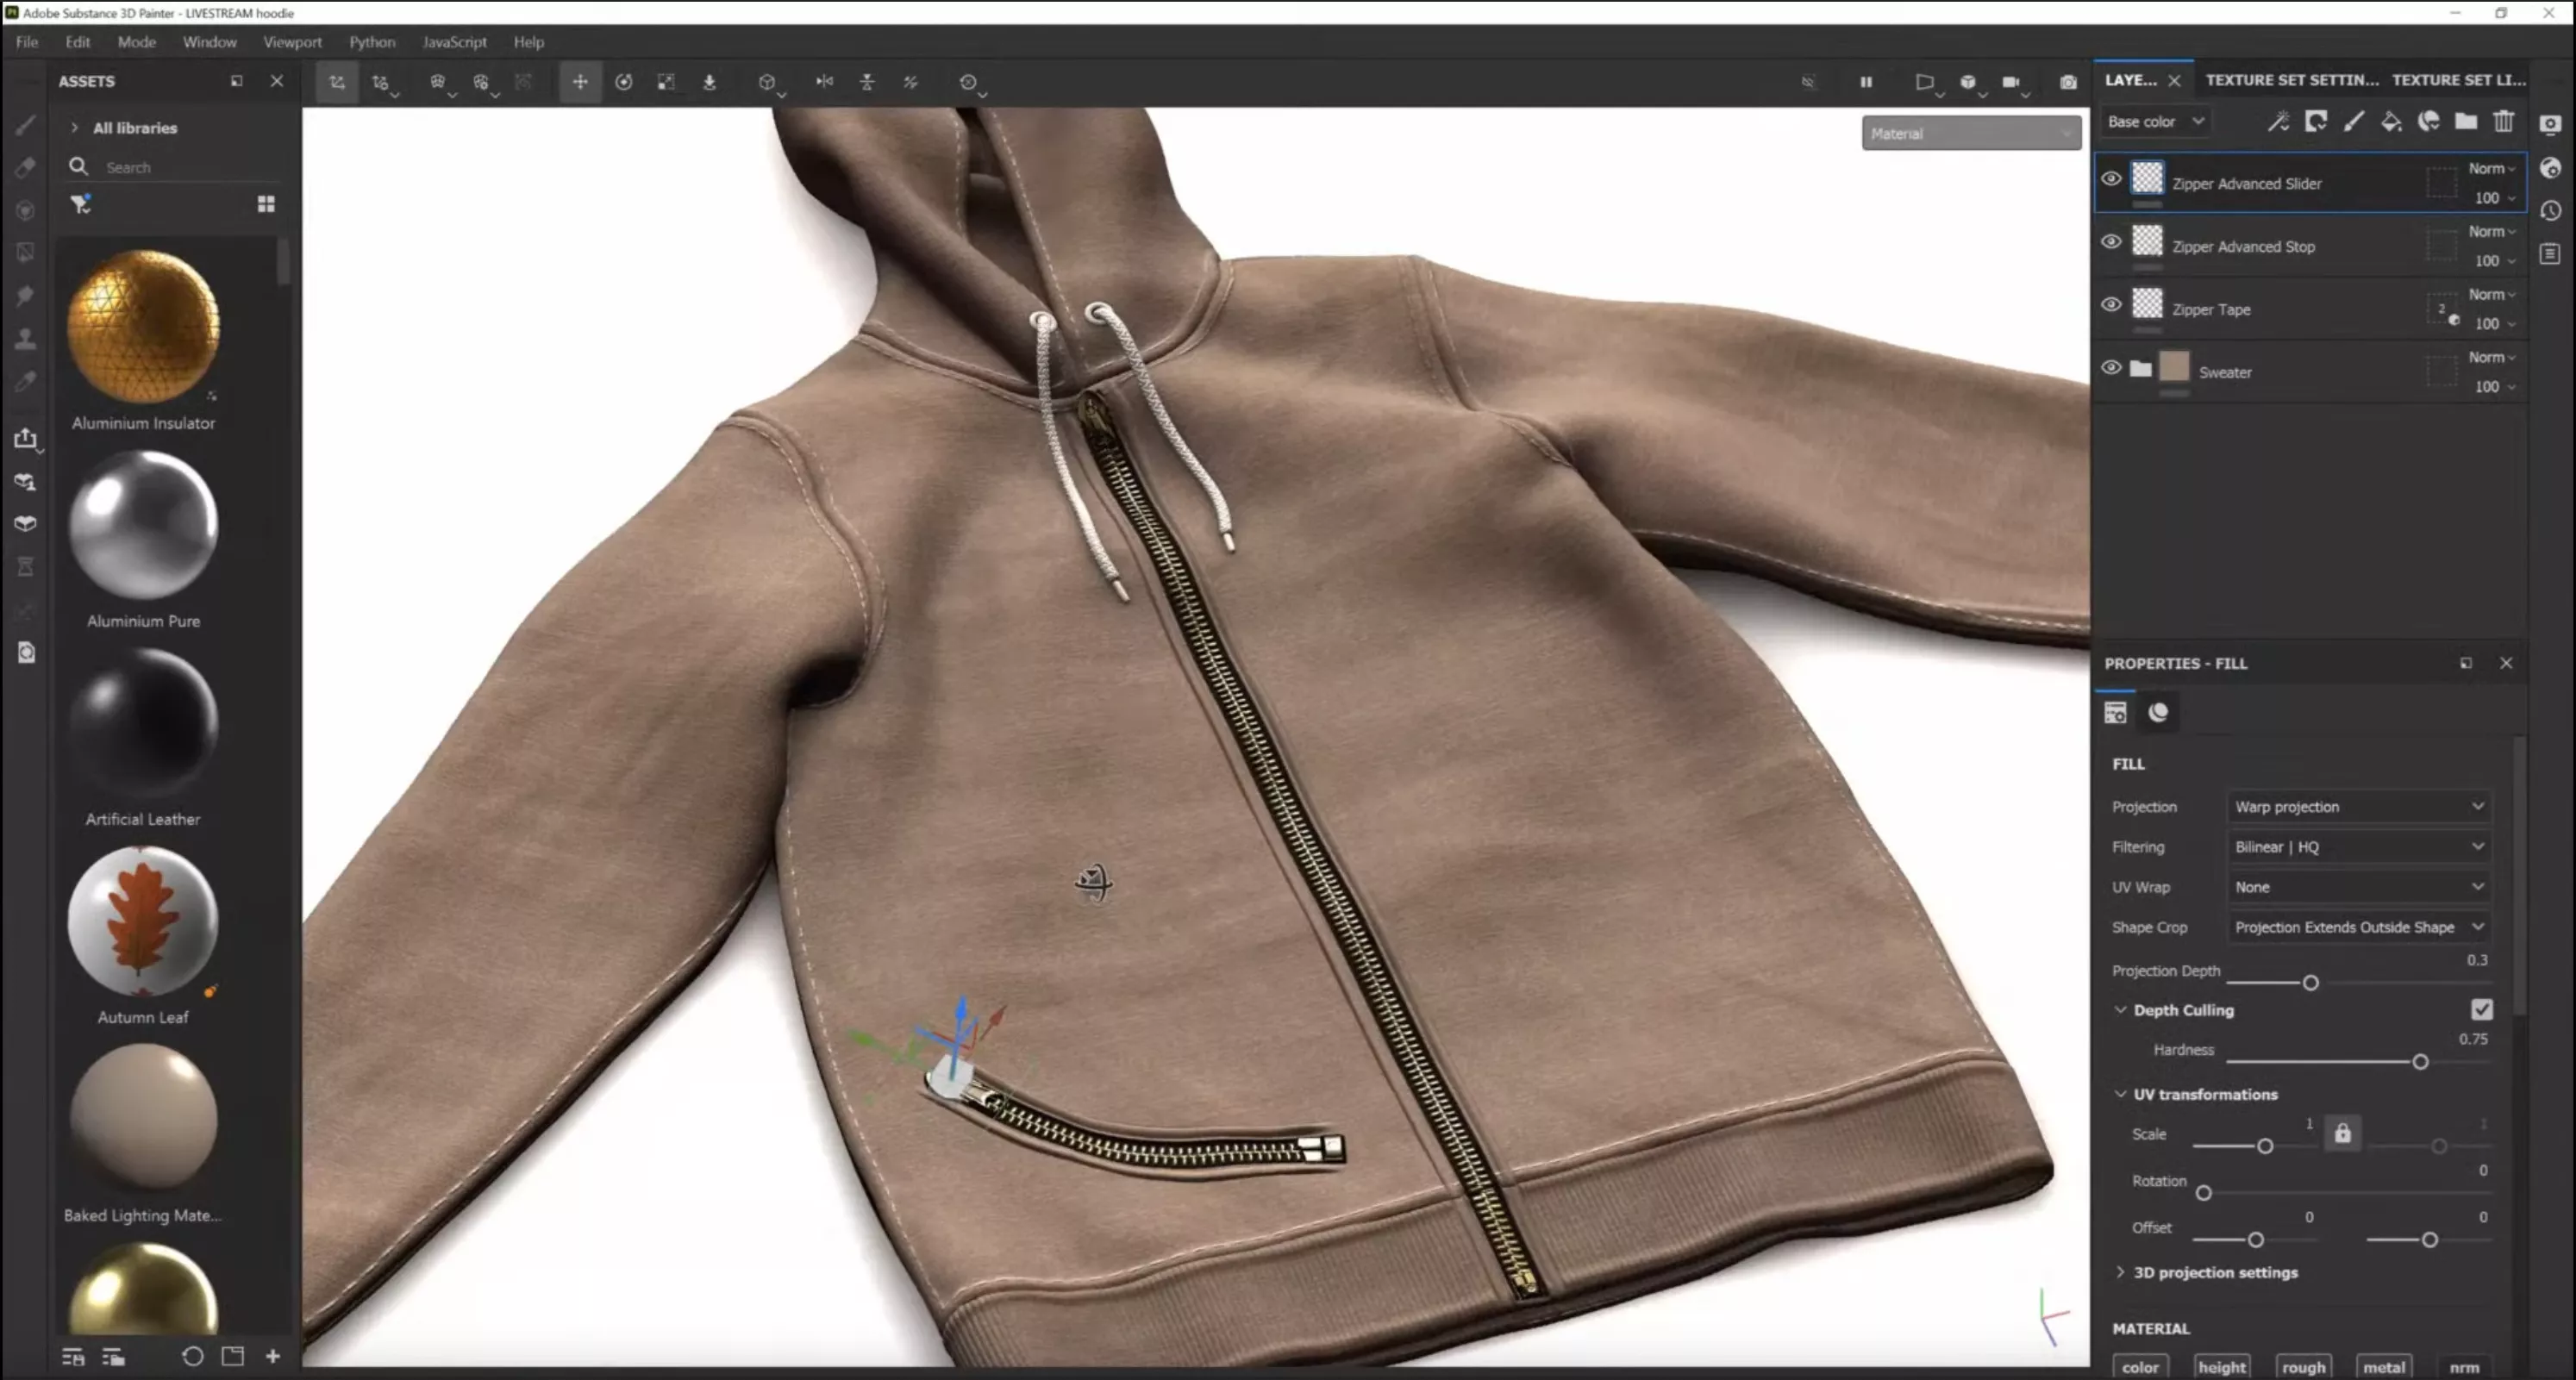Screen dimensions: 2576x1380
Task: Toggle the height material channel button
Action: coord(2221,1366)
